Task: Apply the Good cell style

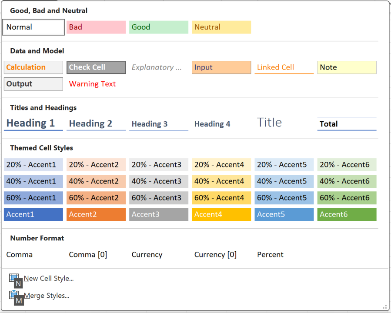Action: [x=159, y=27]
